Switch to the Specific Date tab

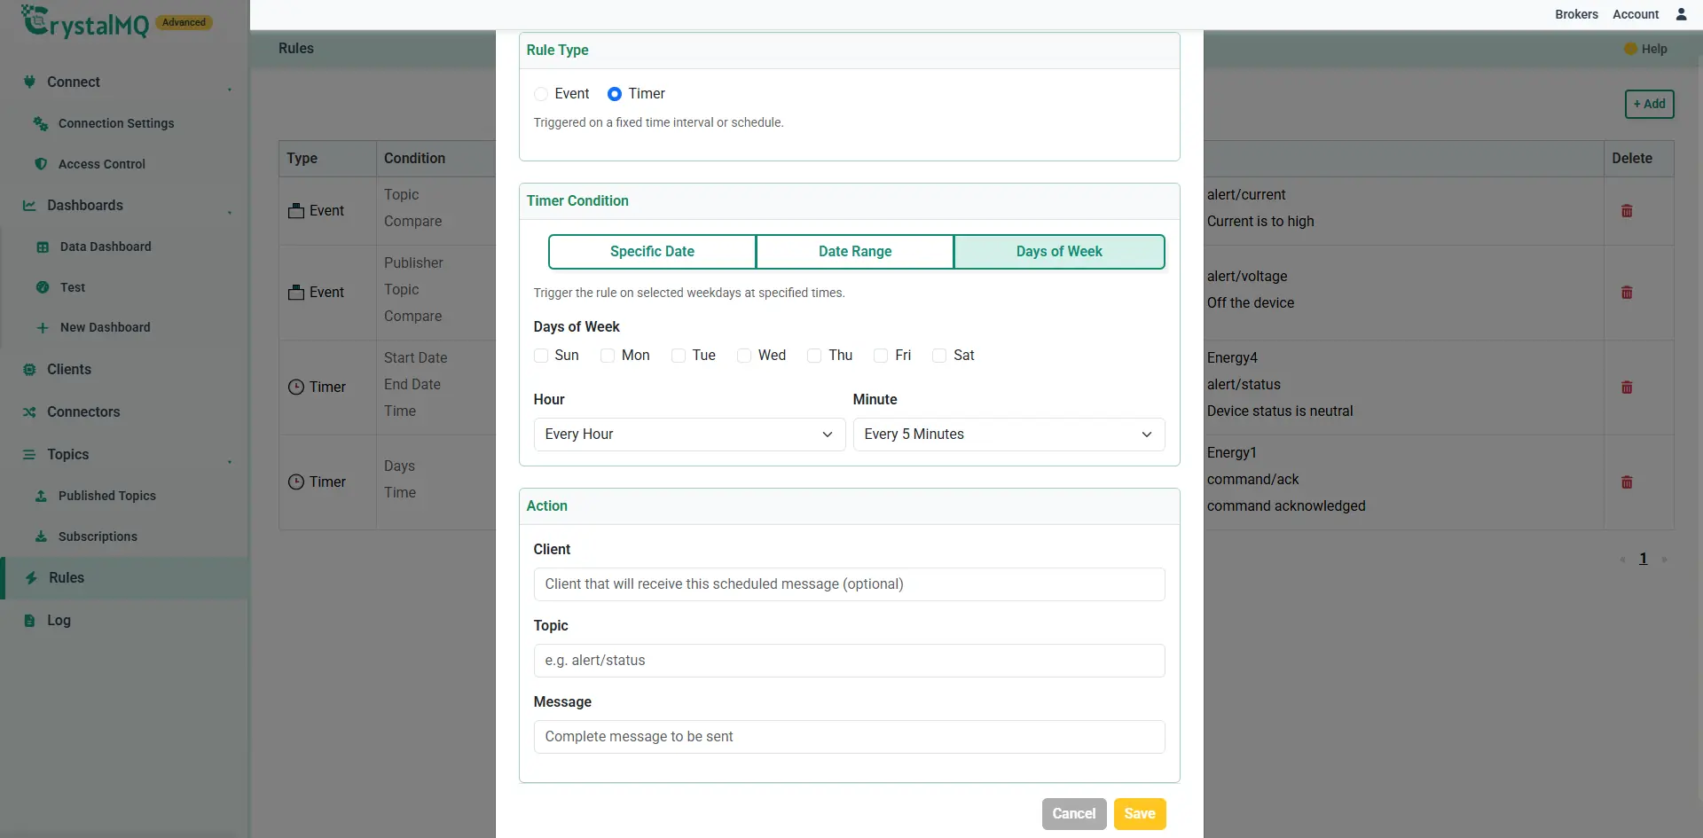[652, 252]
